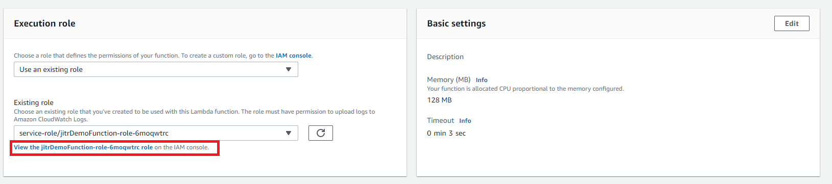Image resolution: width=832 pixels, height=184 pixels.
Task: Open the "Use an existing role" dropdown
Action: pos(156,69)
